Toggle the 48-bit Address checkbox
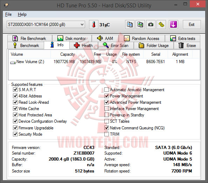208x183 pixels. [15, 96]
